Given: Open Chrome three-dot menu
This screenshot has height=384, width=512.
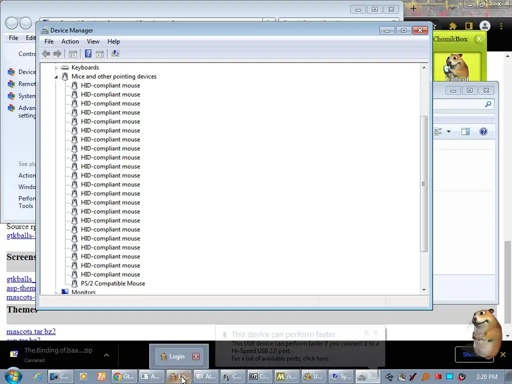Looking at the screenshot, I should click(501, 26).
